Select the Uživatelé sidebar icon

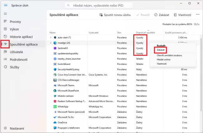point(5,52)
